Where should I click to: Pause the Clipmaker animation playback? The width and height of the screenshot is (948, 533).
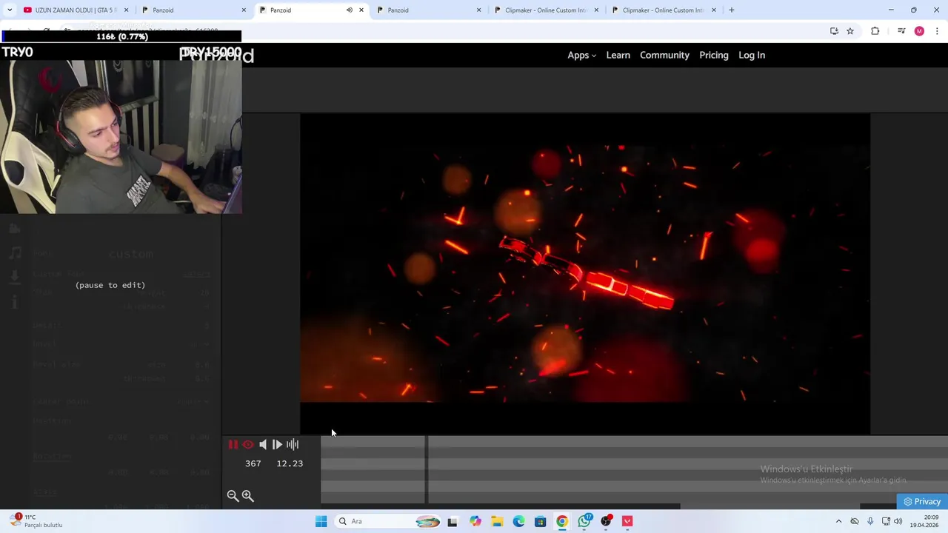click(x=233, y=444)
